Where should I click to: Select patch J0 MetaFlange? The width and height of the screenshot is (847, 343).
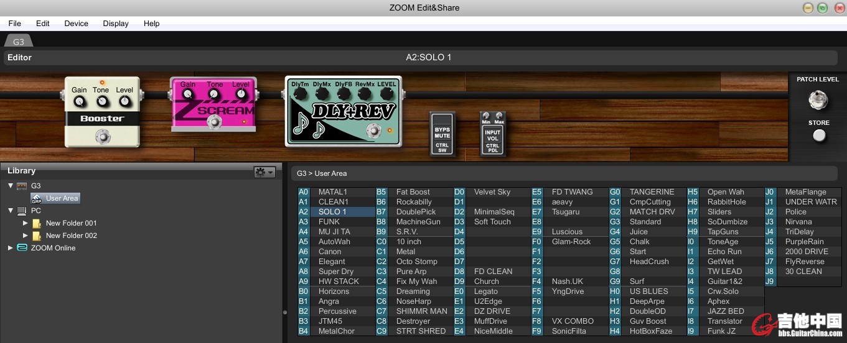coord(803,192)
